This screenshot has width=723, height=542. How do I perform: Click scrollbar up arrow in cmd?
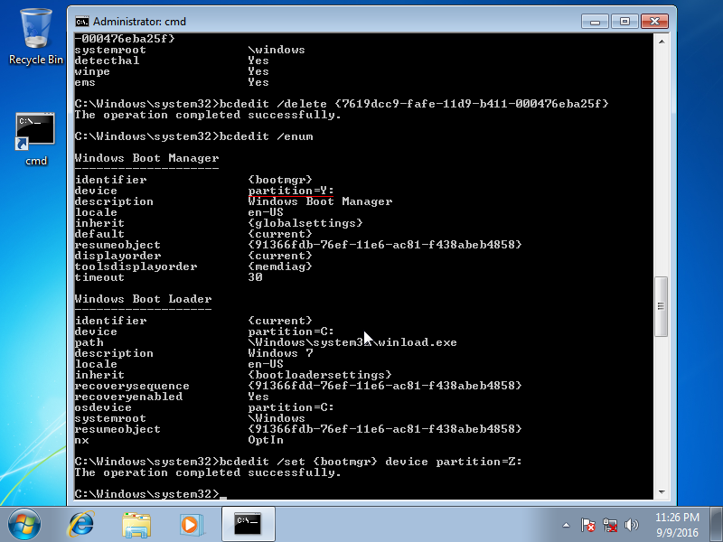point(662,42)
